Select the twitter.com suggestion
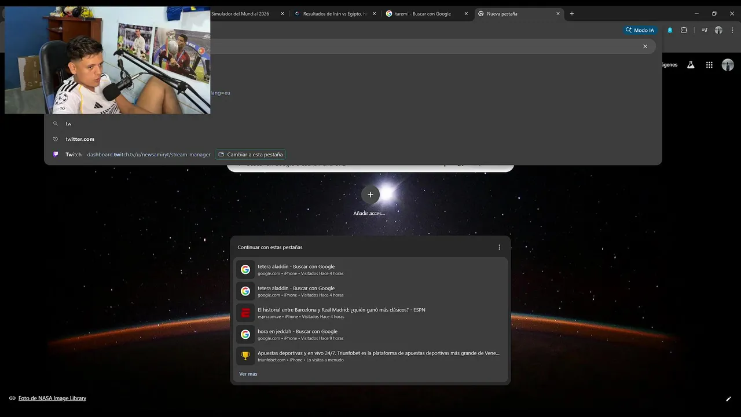This screenshot has width=741, height=417. [353, 139]
